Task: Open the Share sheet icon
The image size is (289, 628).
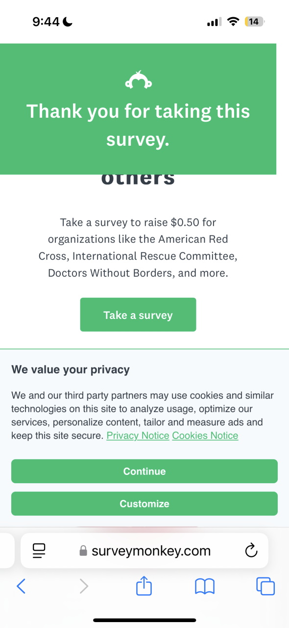Action: pyautogui.click(x=144, y=585)
